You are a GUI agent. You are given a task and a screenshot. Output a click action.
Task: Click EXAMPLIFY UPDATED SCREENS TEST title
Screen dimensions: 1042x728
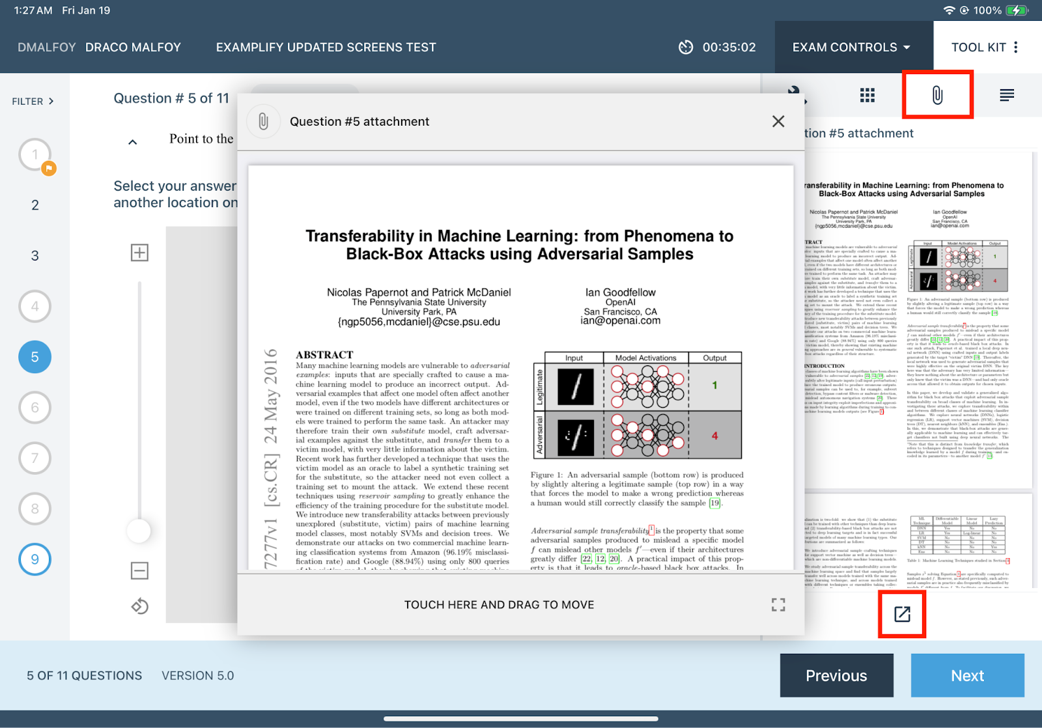pos(326,48)
